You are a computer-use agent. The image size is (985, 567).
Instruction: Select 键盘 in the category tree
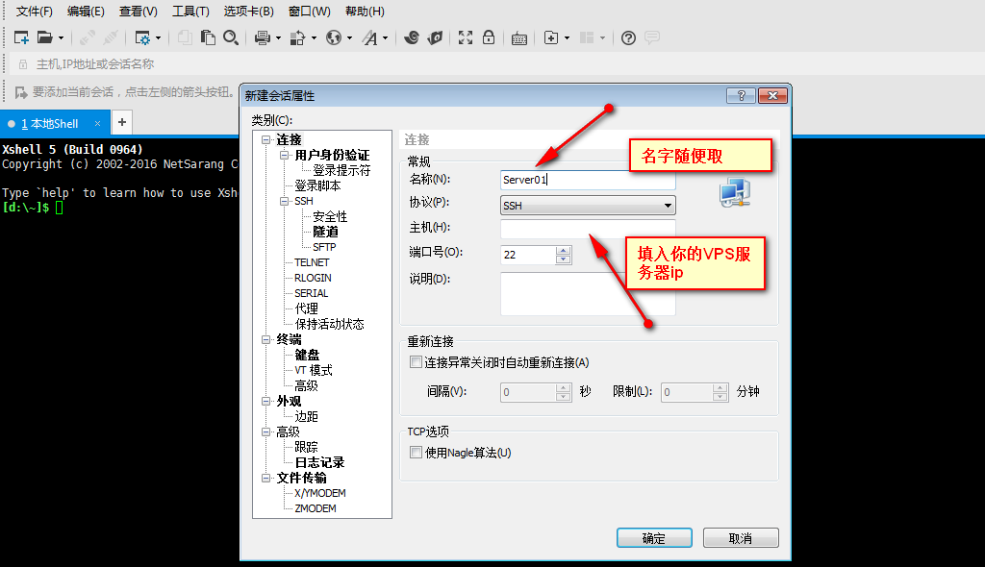[x=307, y=355]
